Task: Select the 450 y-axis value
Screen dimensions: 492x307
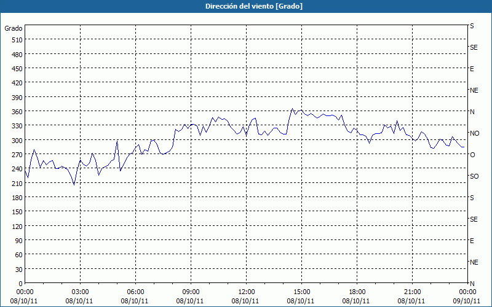Action: [17, 69]
